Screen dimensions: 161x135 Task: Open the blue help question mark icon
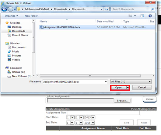tap(150, 16)
